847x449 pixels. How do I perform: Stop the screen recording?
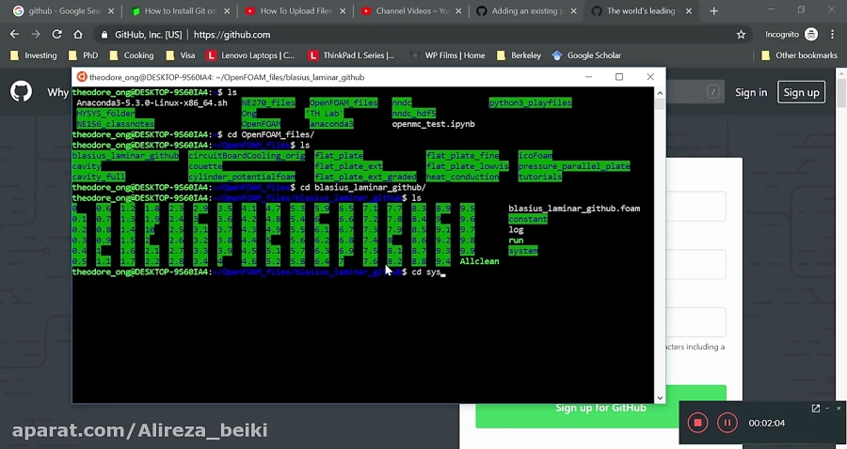(697, 423)
